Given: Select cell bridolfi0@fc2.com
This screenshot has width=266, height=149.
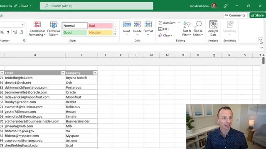Looking at the screenshot, I should [35, 78].
